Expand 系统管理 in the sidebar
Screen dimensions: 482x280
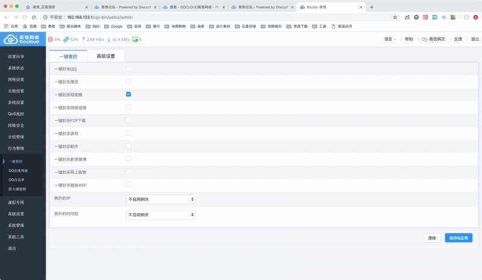16,226
